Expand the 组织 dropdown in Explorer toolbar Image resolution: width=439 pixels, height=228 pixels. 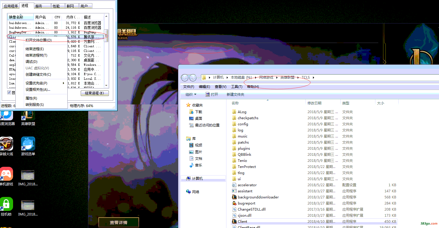click(191, 94)
